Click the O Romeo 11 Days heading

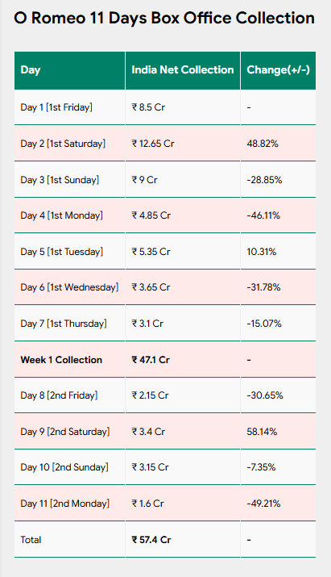point(164,18)
